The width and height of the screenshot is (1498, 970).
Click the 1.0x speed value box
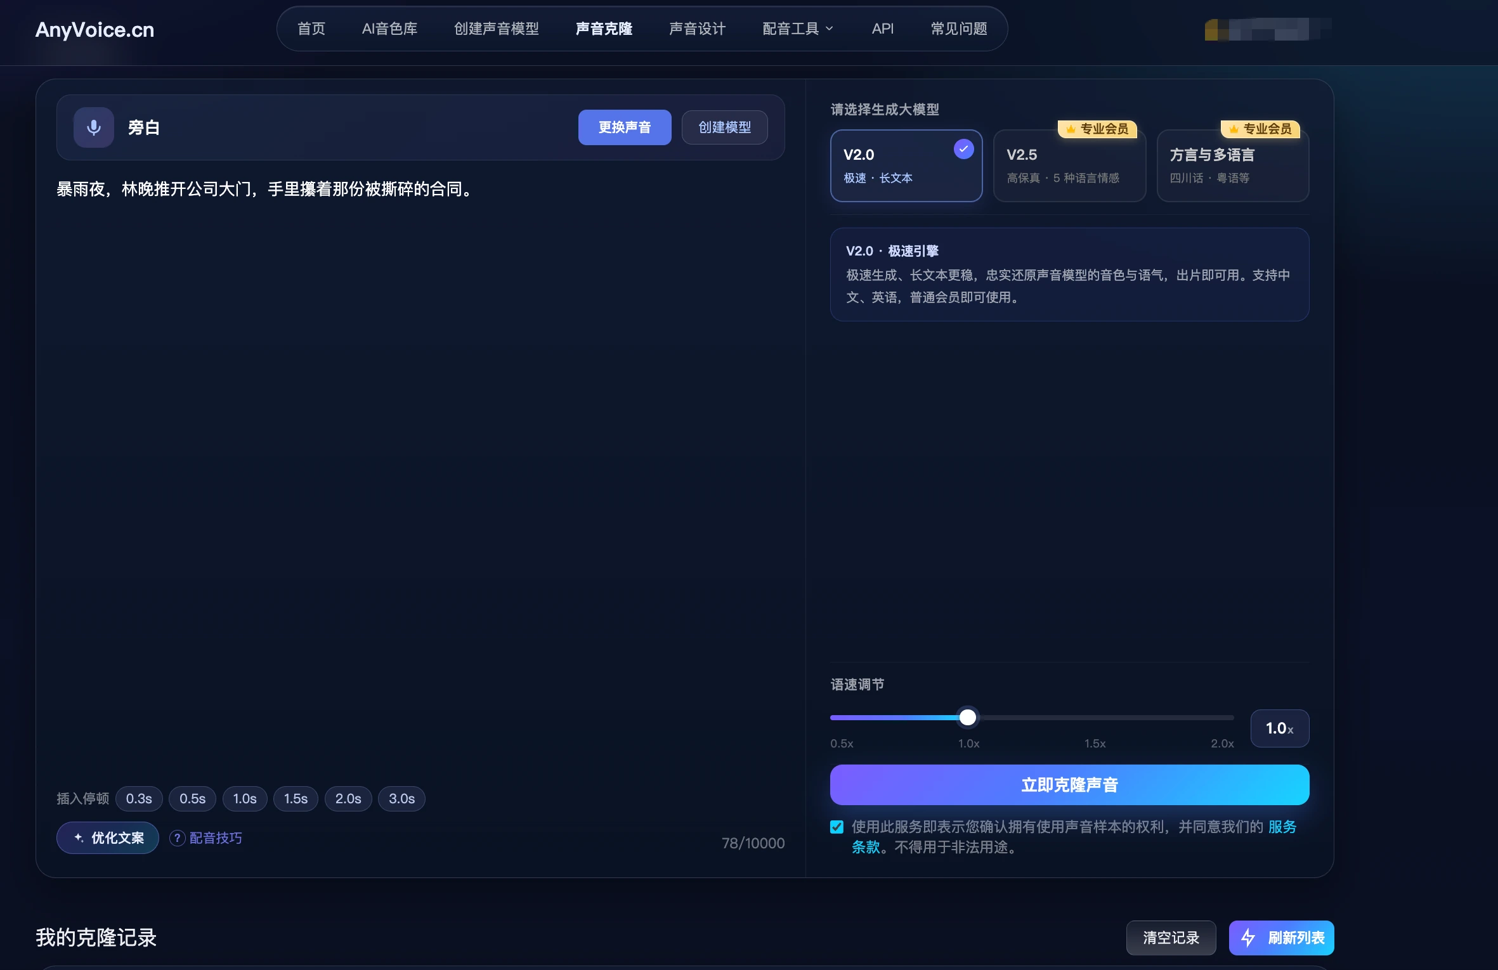point(1279,728)
